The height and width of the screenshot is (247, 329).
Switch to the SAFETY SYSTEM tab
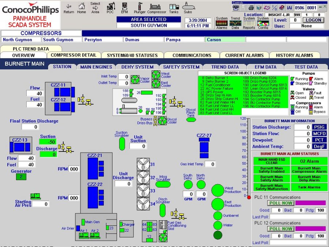point(181,67)
